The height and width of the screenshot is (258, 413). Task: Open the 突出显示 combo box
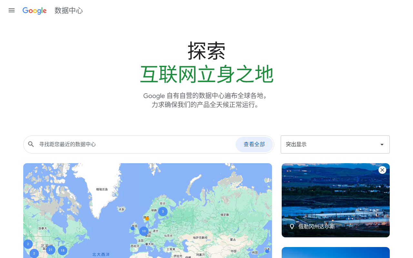tap(335, 144)
